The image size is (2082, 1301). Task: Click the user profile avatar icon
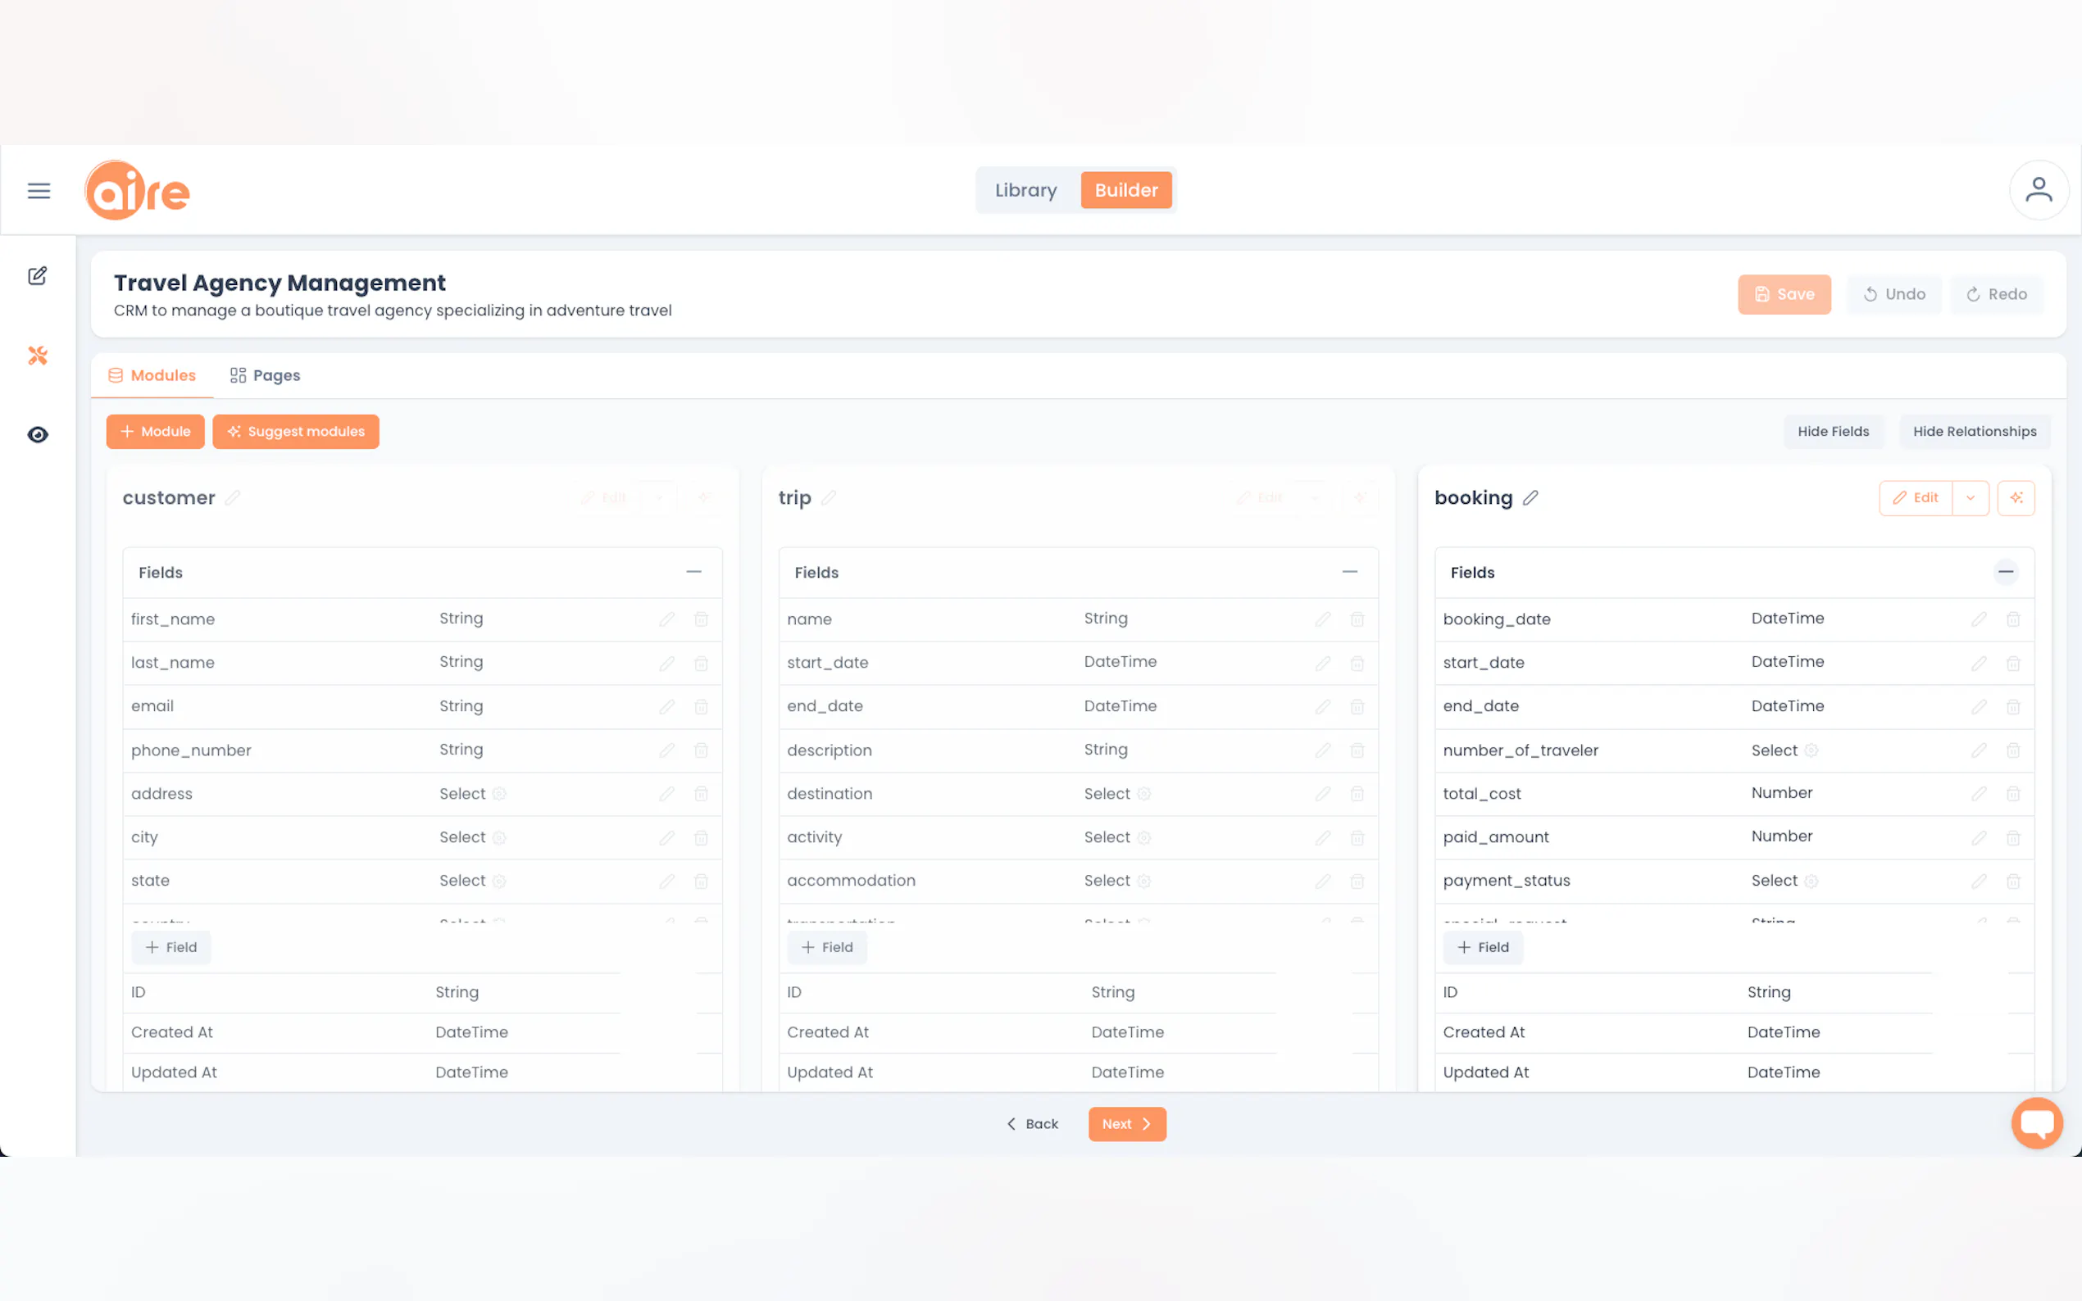(2037, 190)
